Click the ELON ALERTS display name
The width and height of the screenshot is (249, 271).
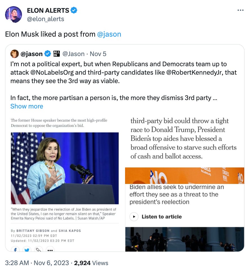pyautogui.click(x=48, y=10)
